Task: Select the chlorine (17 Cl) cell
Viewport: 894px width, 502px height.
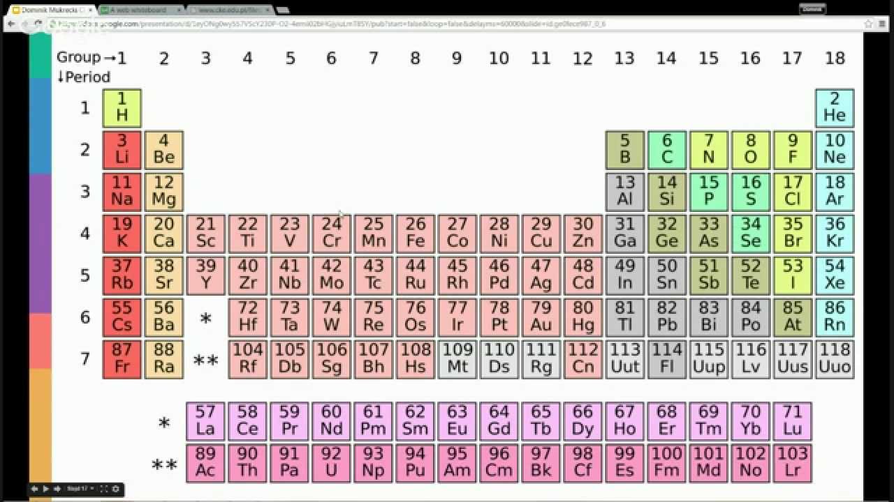Action: 793,192
